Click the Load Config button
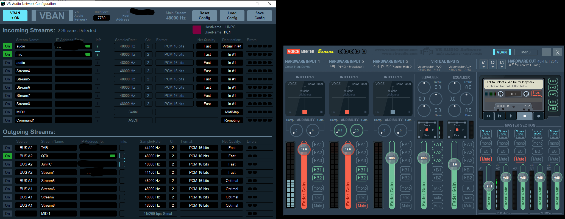 pos(232,16)
